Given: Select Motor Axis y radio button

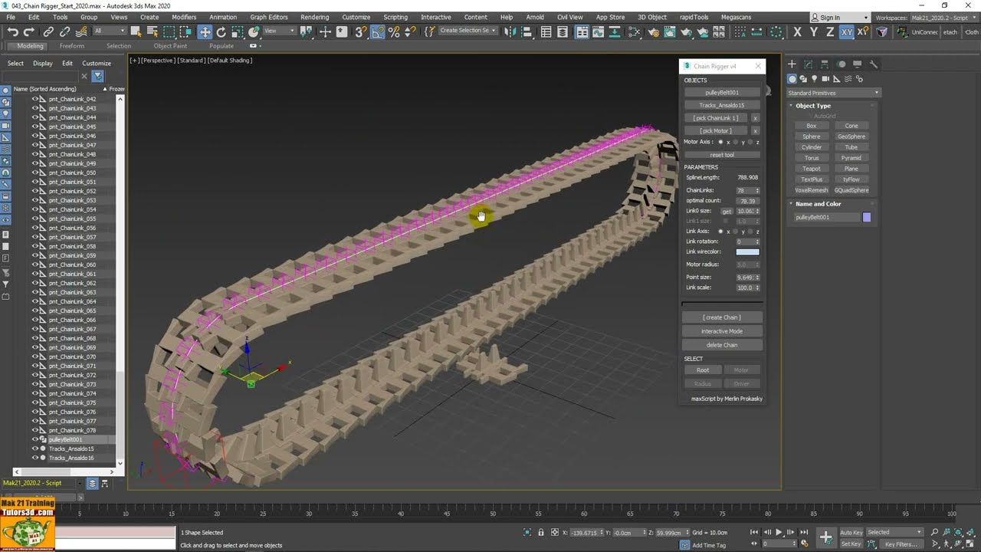Looking at the screenshot, I should coord(736,142).
